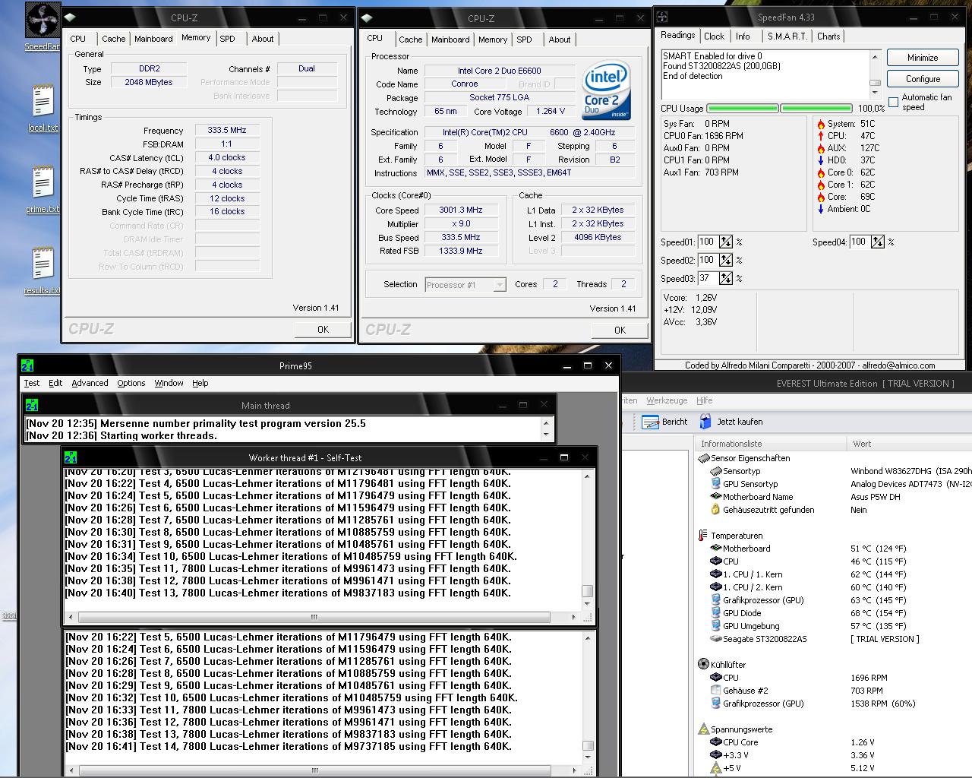Image resolution: width=972 pixels, height=778 pixels.
Task: Click SpeedFan Ambient down-arrow icon
Action: coord(821,209)
